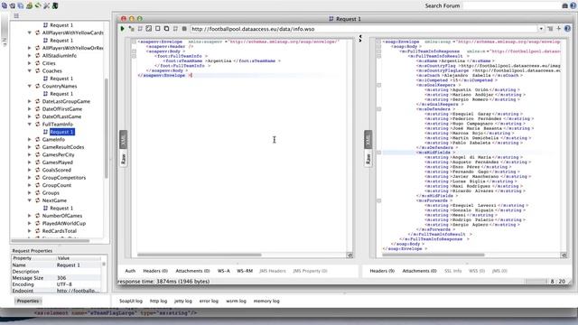Viewport: 578px width, 325px height.
Task: Click the preferences tools icon in main toolbar
Action: [x=47, y=5]
